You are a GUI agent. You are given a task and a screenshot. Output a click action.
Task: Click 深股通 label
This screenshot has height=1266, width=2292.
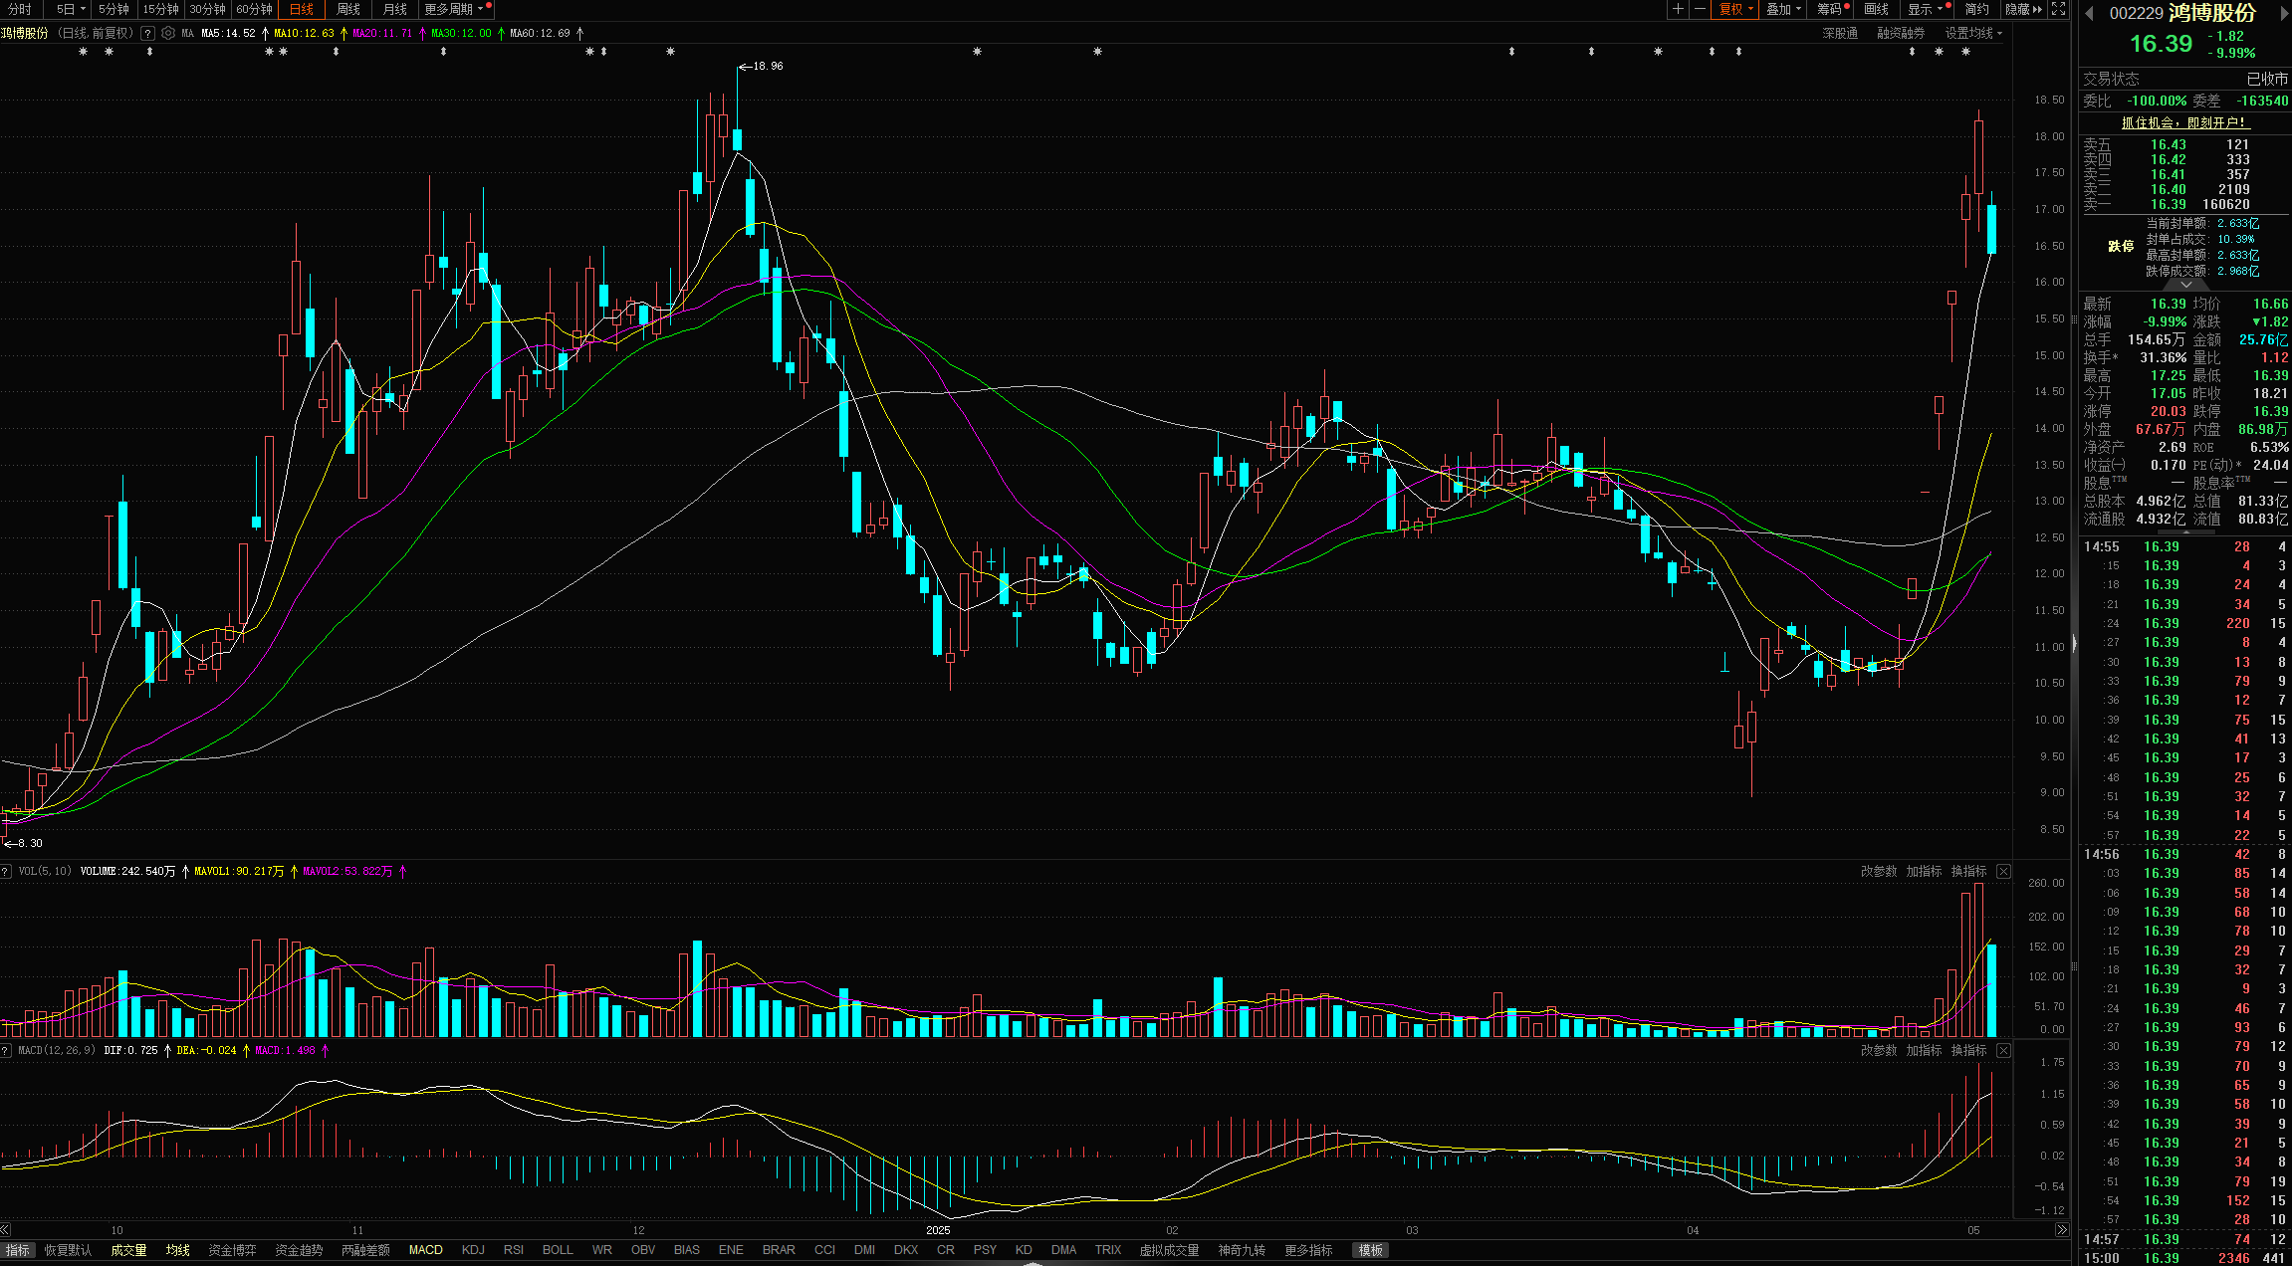click(1840, 33)
